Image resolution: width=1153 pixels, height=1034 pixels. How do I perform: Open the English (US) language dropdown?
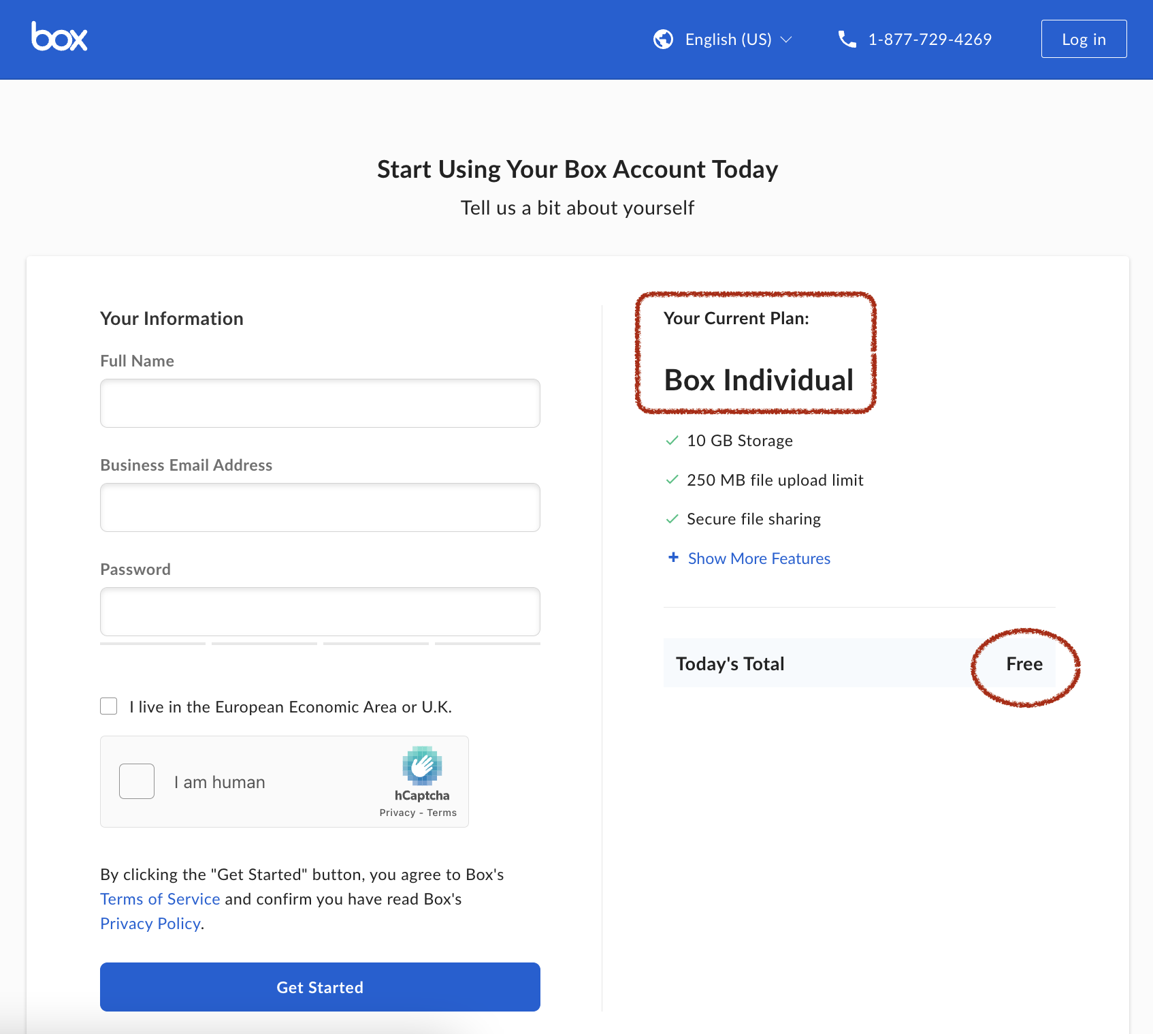tap(728, 40)
